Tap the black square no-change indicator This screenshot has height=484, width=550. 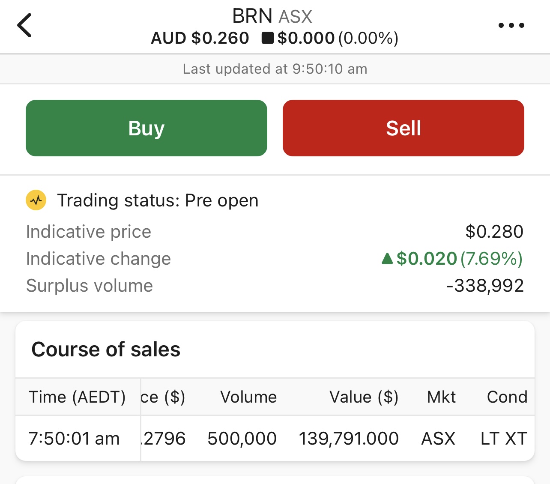[x=267, y=38]
